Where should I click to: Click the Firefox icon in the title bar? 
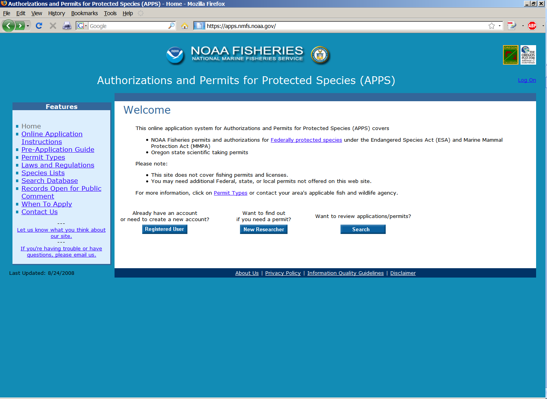pos(4,4)
